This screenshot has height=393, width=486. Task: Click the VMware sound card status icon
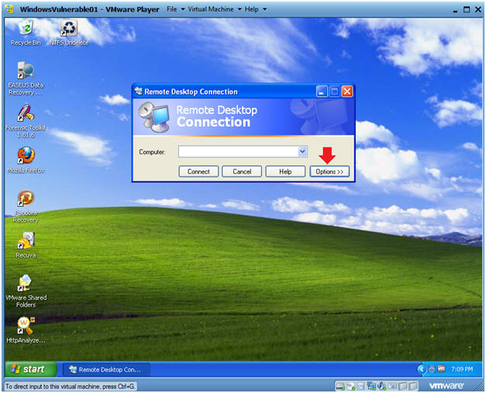coord(382,386)
